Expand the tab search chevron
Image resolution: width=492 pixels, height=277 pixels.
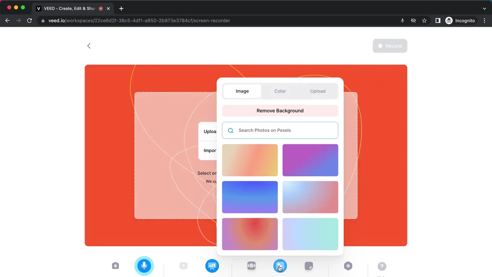(x=484, y=8)
